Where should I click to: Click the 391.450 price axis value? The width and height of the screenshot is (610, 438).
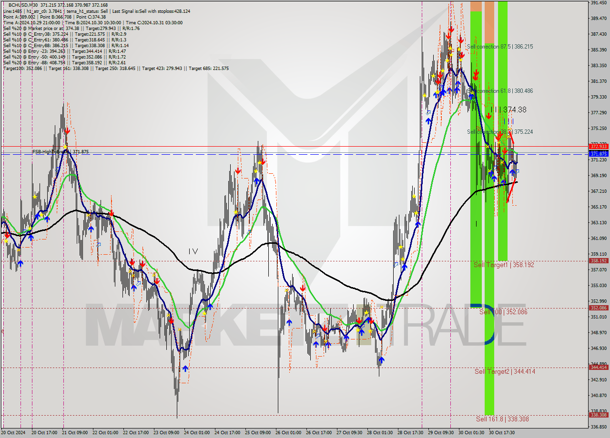coord(599,3)
